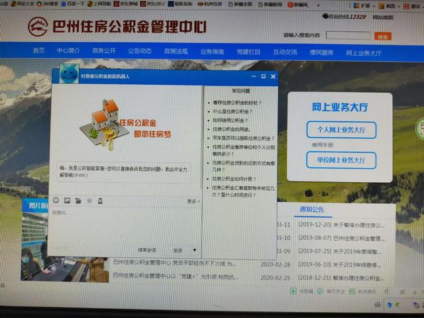Click the green system tray icon
Screen dimensions: 424x318
[397, 305]
